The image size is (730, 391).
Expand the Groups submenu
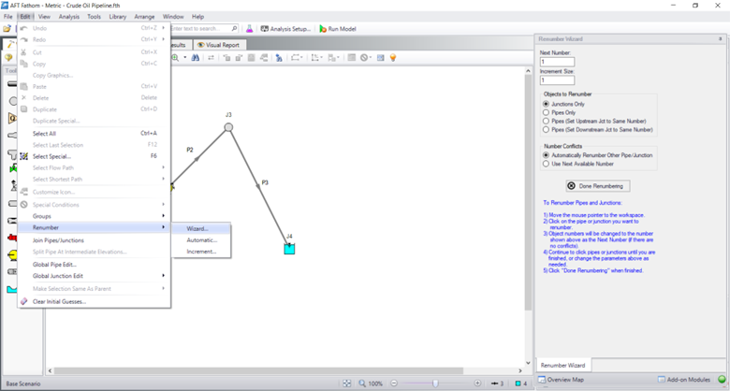point(94,216)
